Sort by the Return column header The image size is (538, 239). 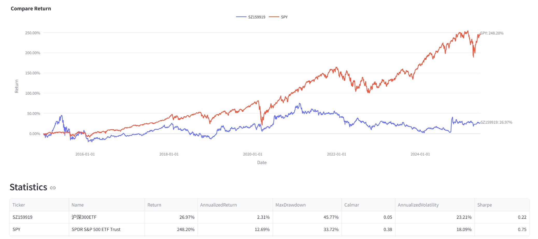tap(154, 205)
